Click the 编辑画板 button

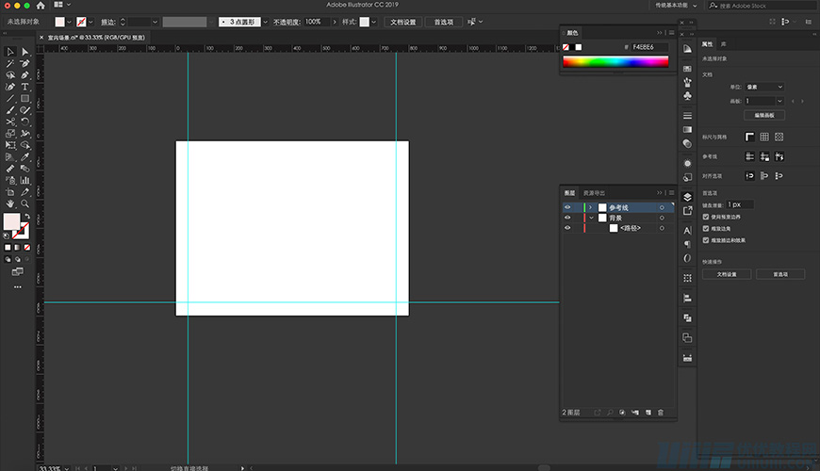(x=764, y=115)
